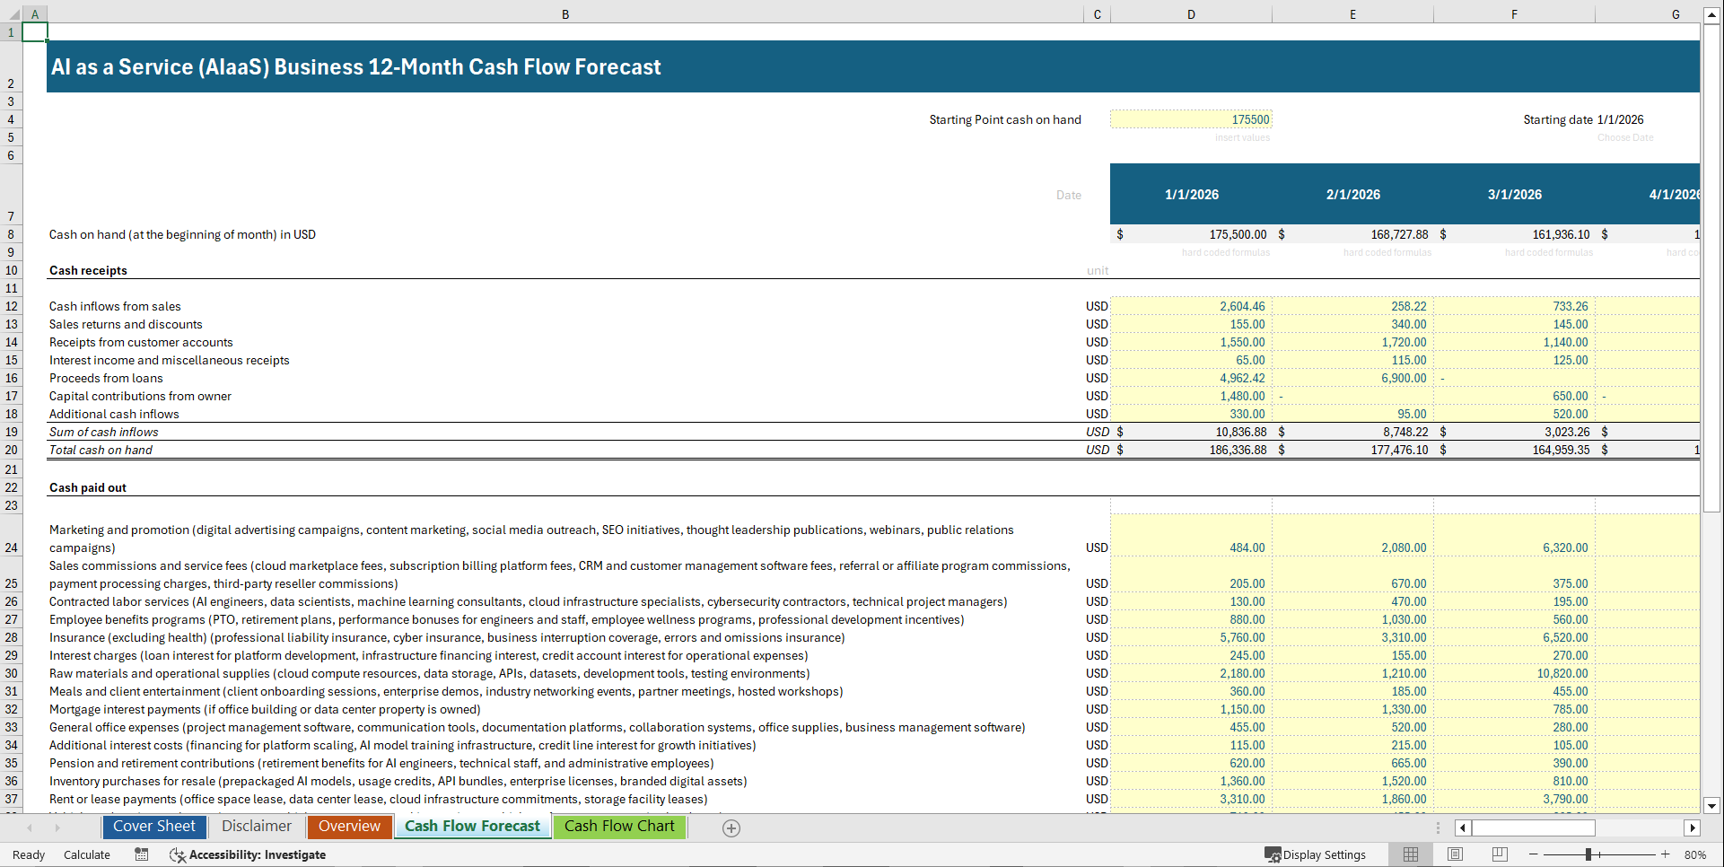The height and width of the screenshot is (867, 1724).
Task: Open Page Break Preview via its icon
Action: pos(1500,854)
